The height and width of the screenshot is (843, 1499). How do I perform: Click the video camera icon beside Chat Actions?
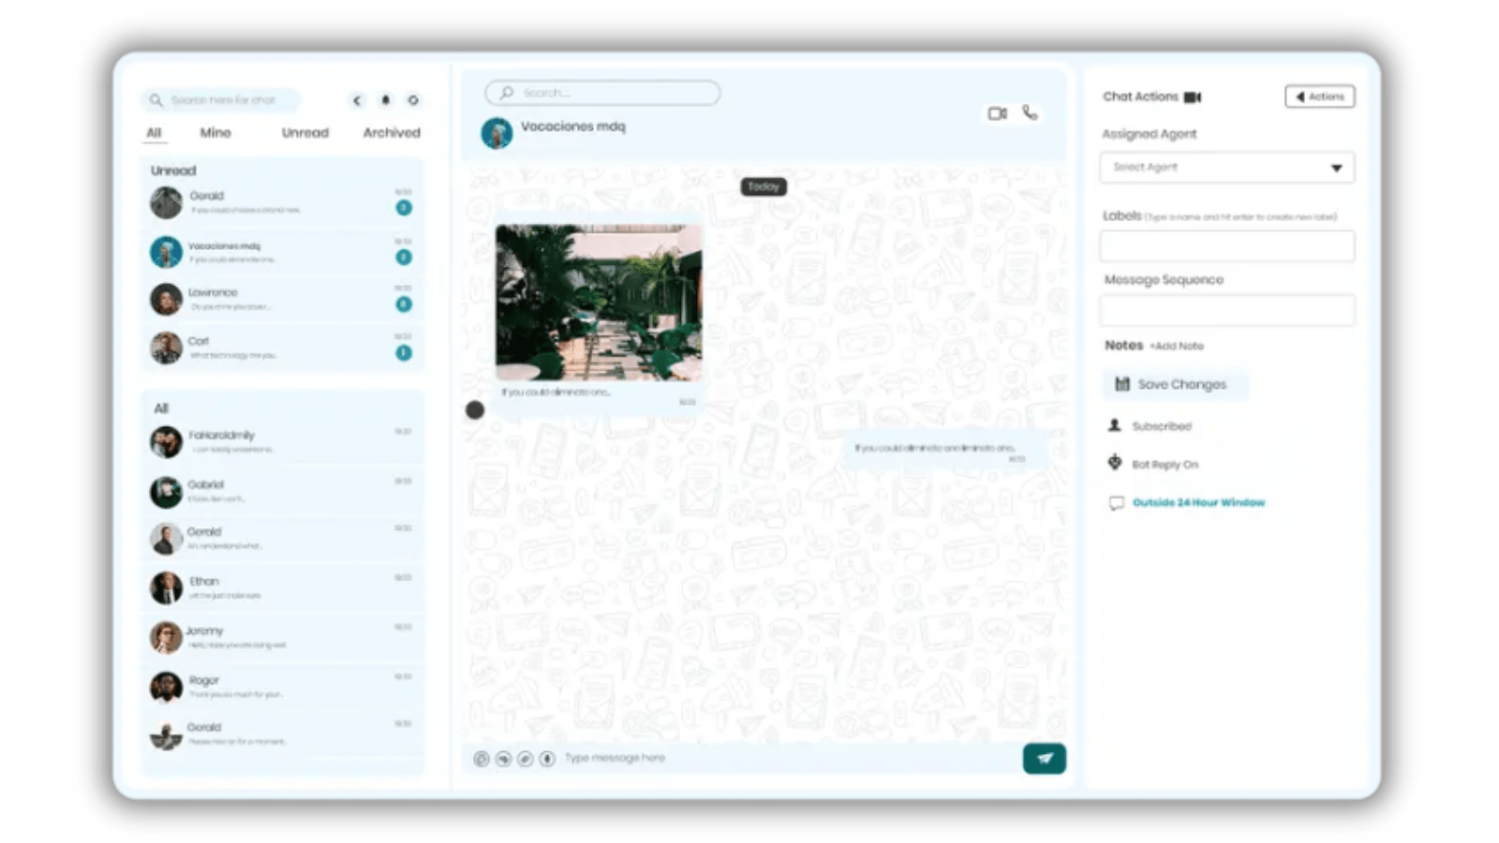1193,97
